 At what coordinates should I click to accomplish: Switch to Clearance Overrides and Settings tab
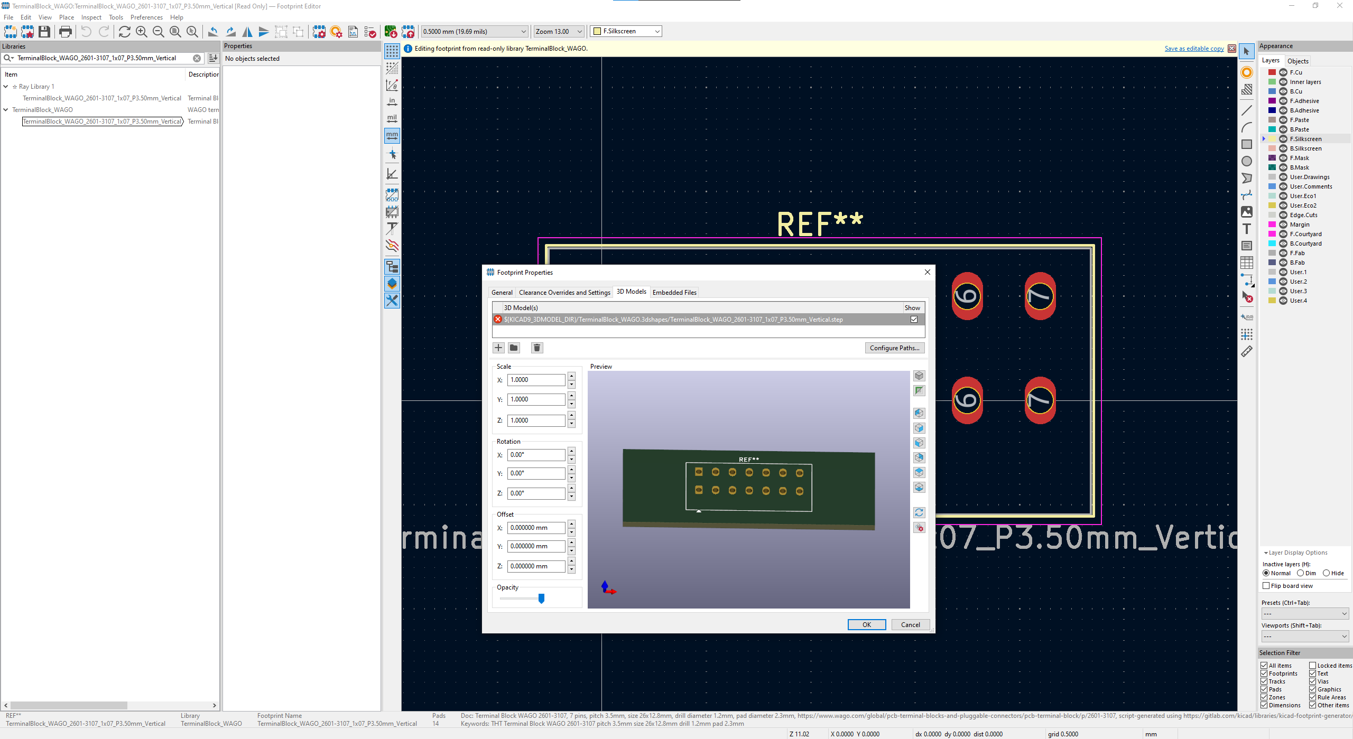tap(564, 293)
